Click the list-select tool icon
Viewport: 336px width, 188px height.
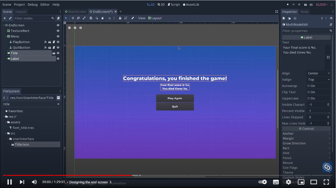coord(91,18)
